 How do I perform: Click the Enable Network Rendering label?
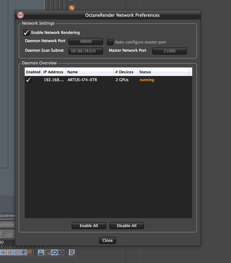tap(56, 33)
